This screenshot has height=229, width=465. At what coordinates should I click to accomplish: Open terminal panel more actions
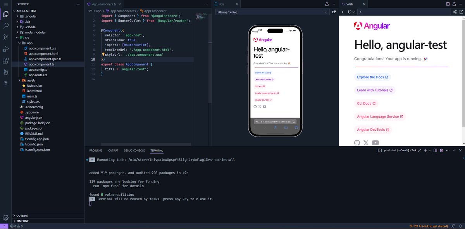[448, 150]
